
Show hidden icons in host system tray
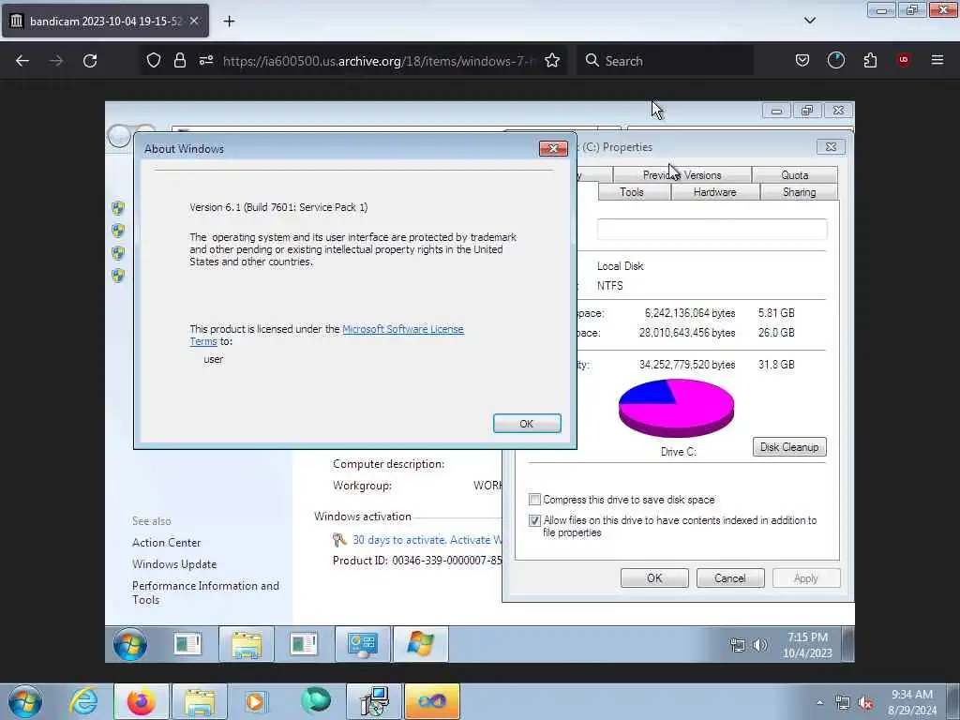[819, 703]
